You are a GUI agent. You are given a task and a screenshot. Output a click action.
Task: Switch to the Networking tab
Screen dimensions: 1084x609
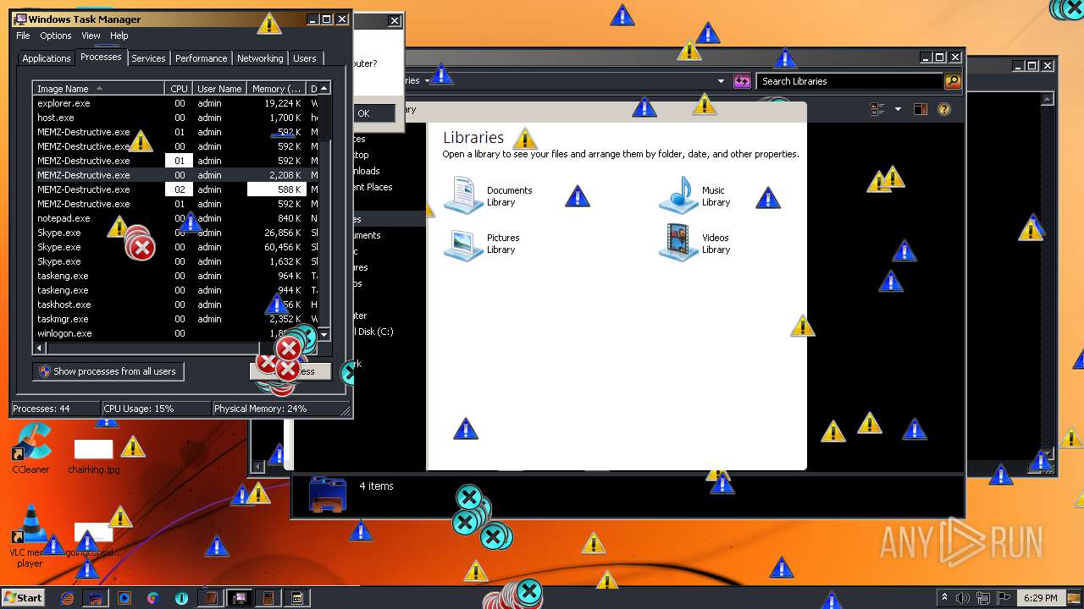pyautogui.click(x=260, y=58)
